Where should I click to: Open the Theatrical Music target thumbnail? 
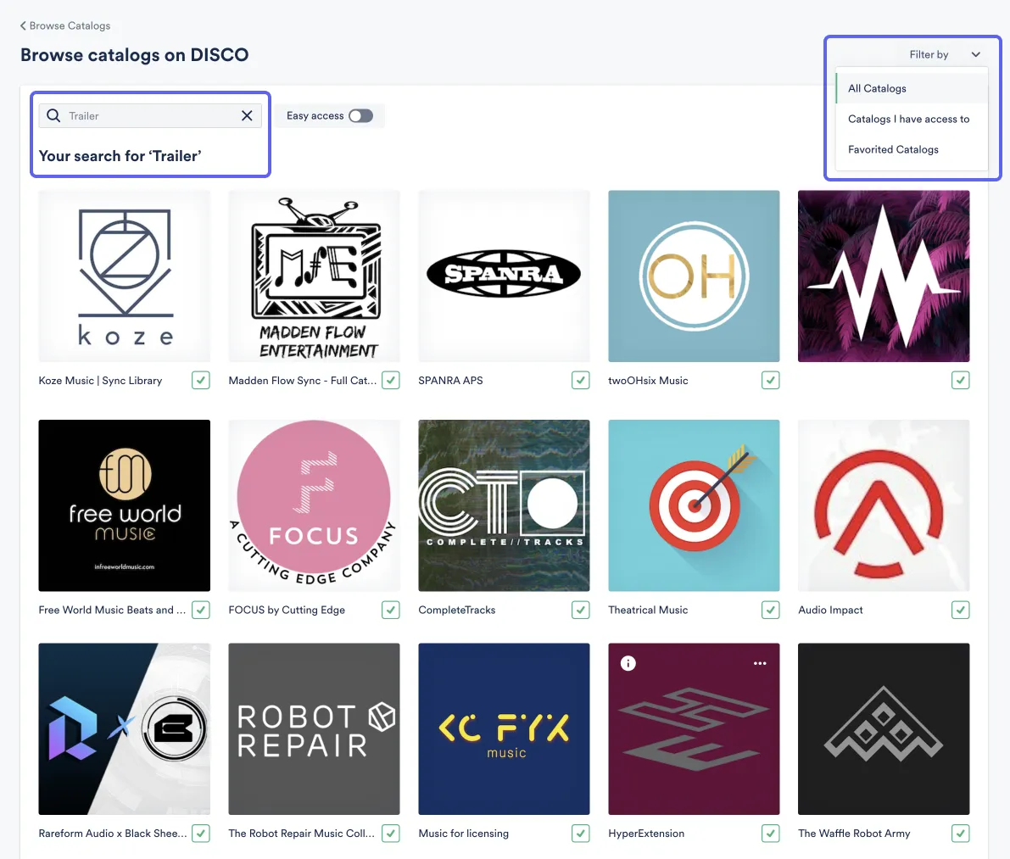click(694, 505)
